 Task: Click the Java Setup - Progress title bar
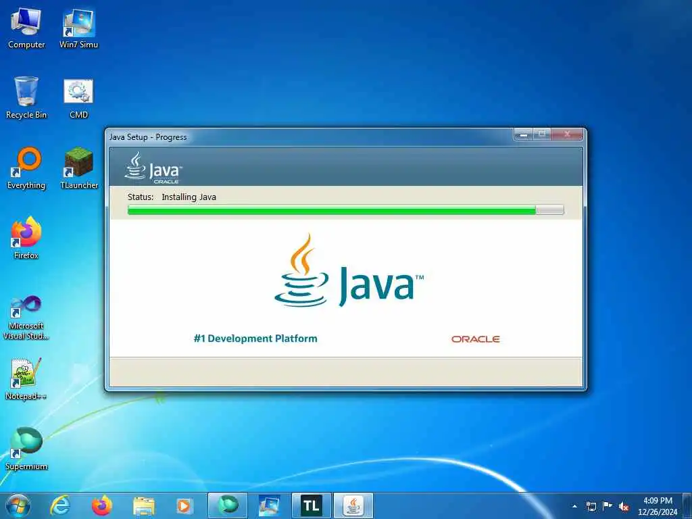pos(309,137)
